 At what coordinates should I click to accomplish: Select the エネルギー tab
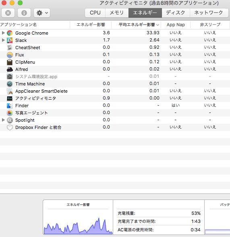click(145, 13)
